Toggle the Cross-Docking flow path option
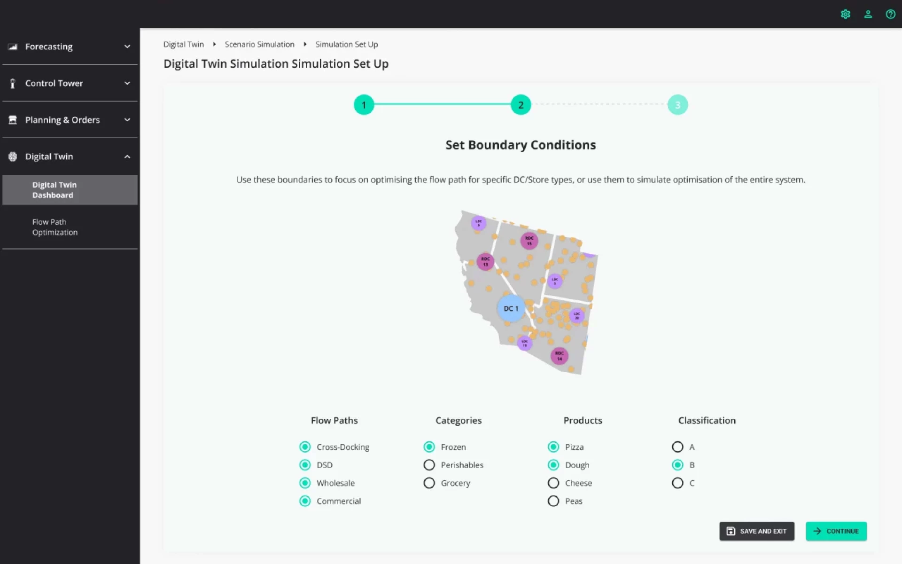 305,447
